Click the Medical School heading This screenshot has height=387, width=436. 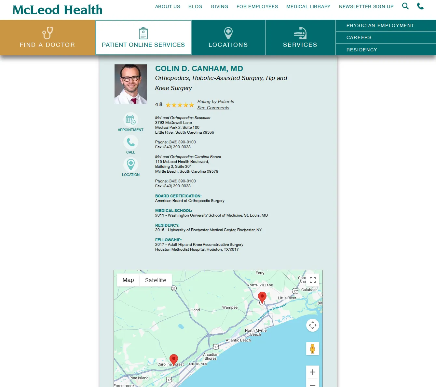click(174, 211)
